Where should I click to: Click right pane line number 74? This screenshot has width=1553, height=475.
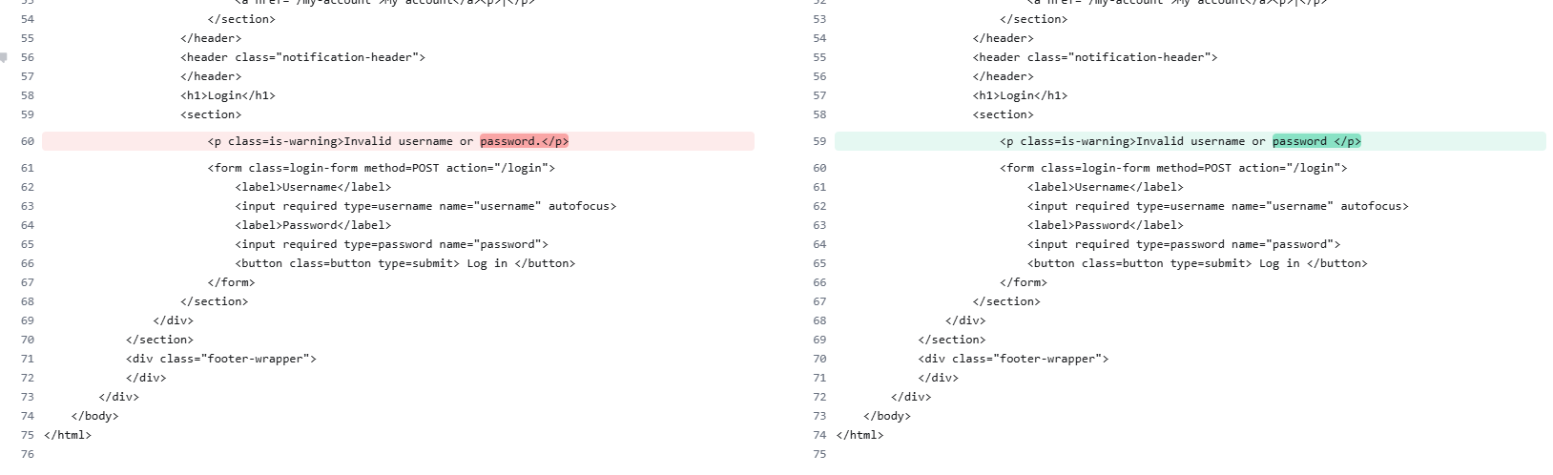click(x=819, y=435)
